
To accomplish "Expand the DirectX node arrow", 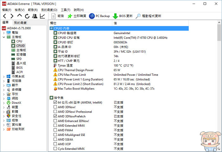I will click(x=4, y=103).
